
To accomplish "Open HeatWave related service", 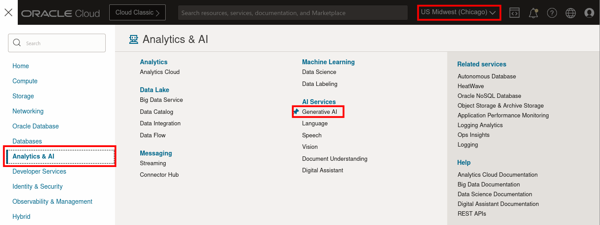I will (471, 86).
